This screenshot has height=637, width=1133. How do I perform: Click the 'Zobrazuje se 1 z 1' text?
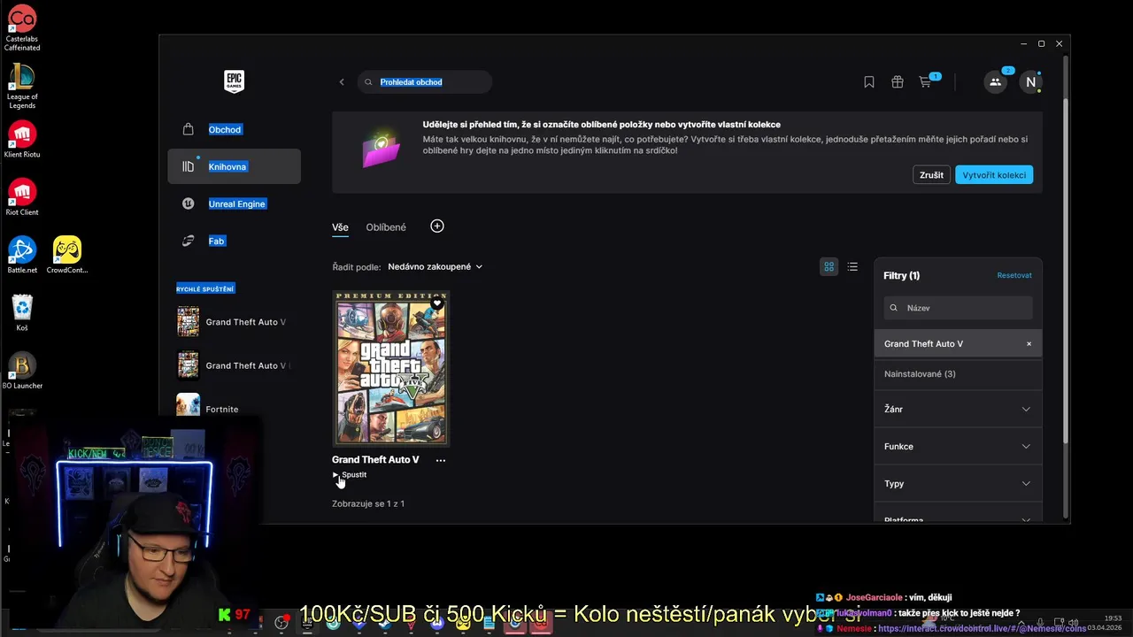[368, 503]
